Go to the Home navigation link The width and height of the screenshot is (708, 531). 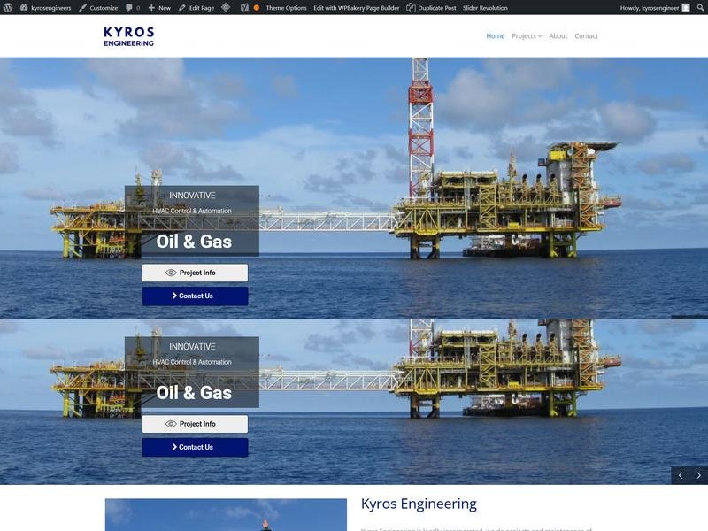pos(496,35)
